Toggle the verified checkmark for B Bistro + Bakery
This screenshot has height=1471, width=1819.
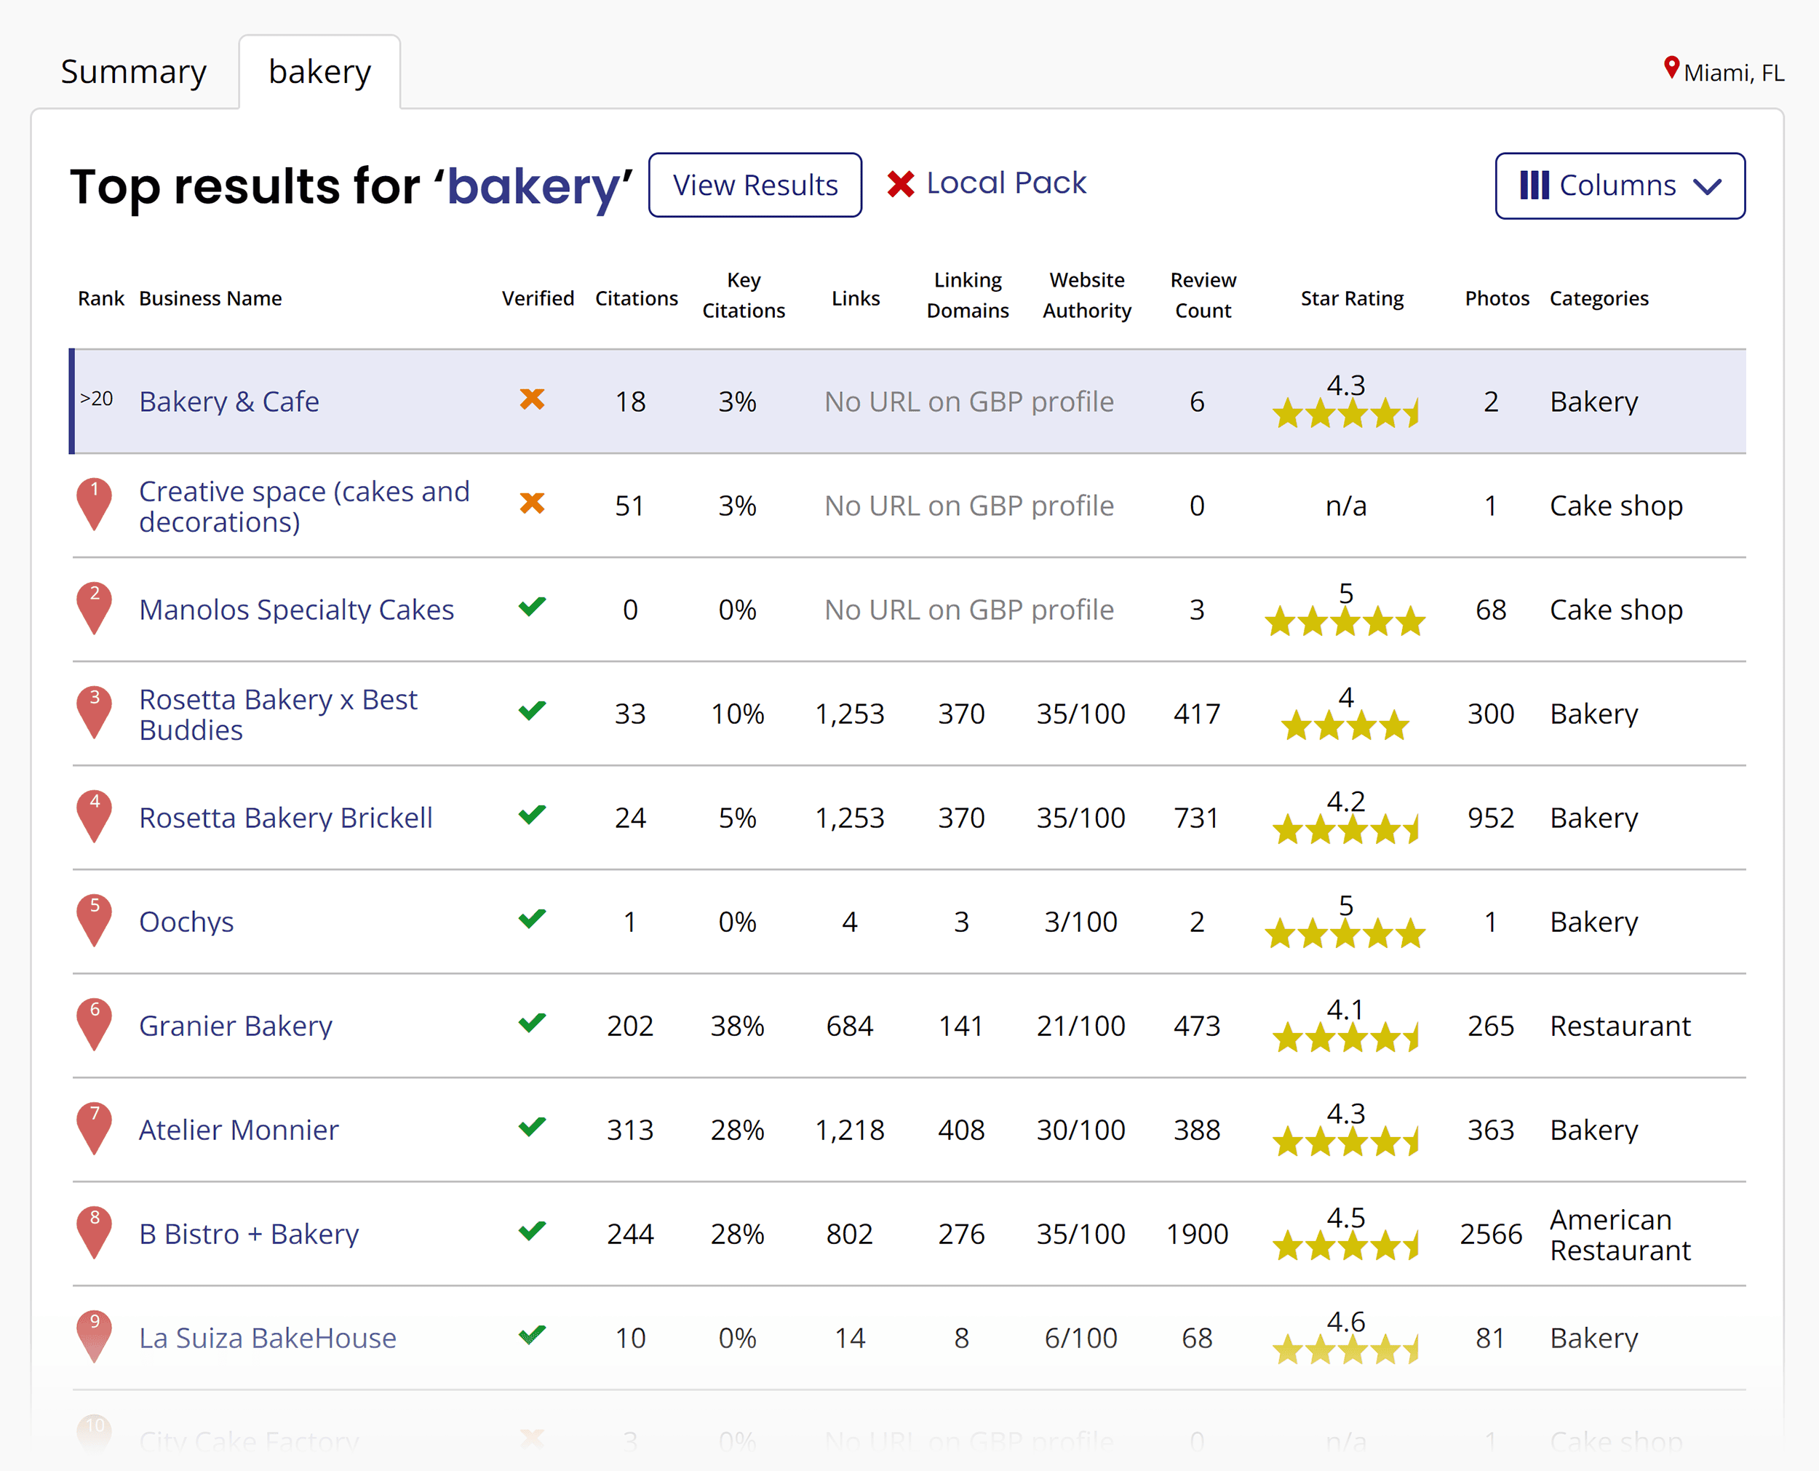click(531, 1232)
